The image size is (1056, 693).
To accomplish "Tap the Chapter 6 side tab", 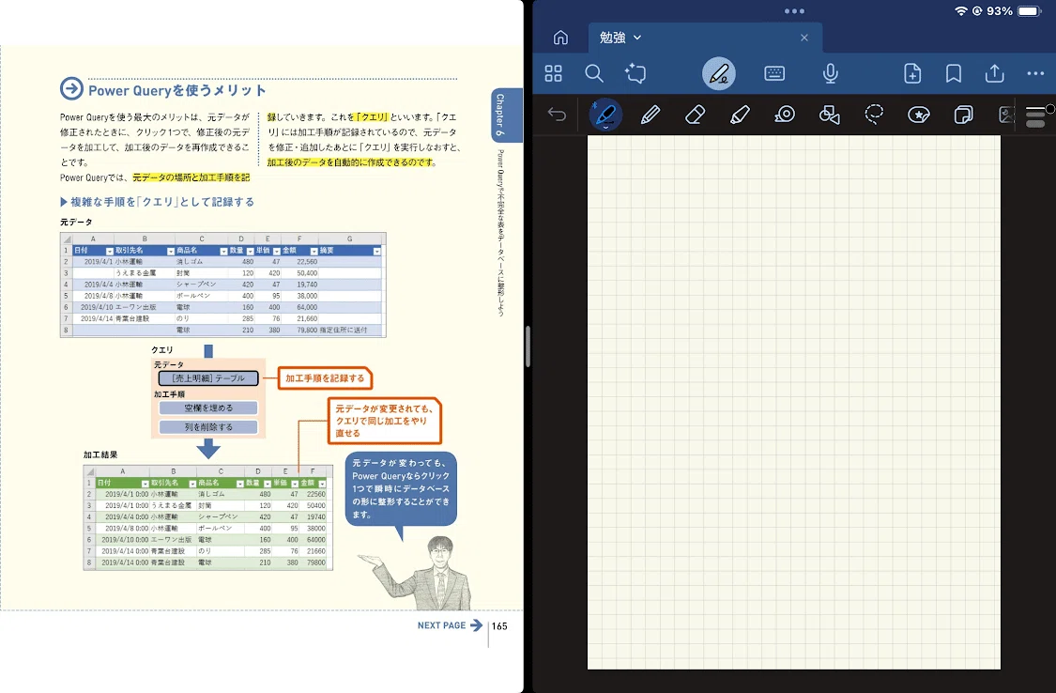I will 507,115.
